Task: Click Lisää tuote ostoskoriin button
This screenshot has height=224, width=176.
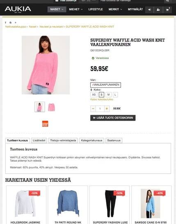Action: tap(113, 118)
